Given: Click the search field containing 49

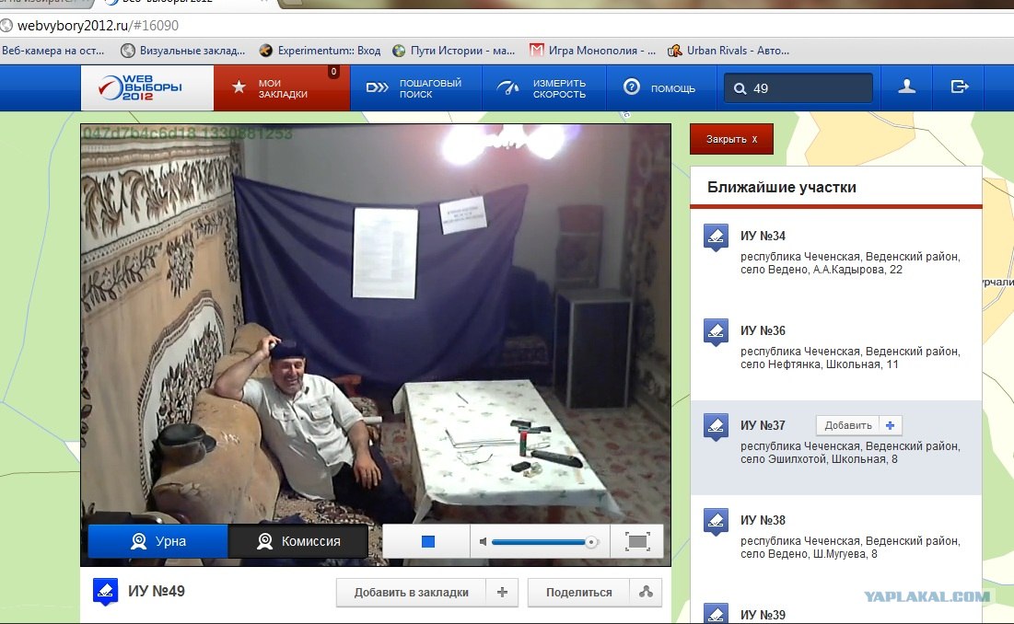Looking at the screenshot, I should [798, 88].
